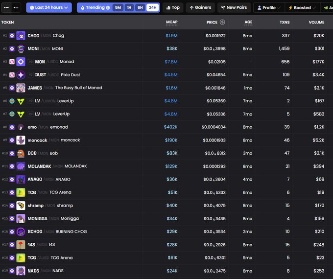Select the 24H trending interval
333x279 pixels.
click(152, 8)
